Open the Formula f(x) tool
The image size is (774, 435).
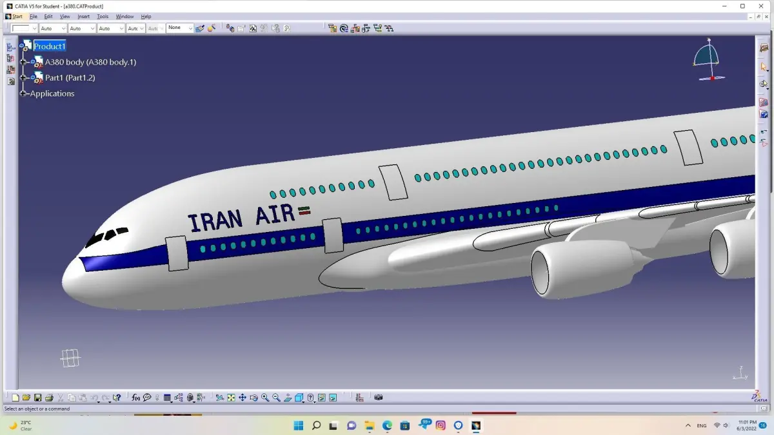pyautogui.click(x=136, y=398)
